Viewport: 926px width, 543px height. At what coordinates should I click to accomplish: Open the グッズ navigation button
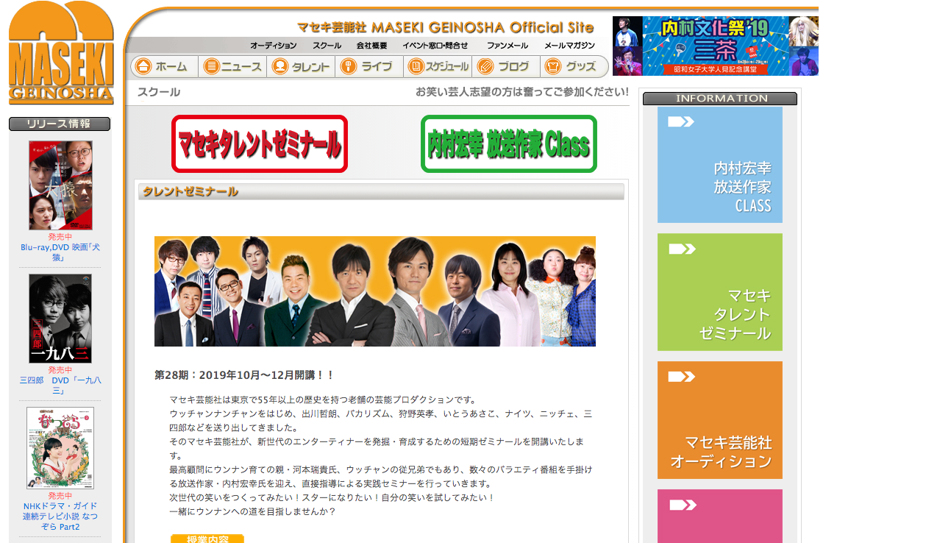pos(574,66)
